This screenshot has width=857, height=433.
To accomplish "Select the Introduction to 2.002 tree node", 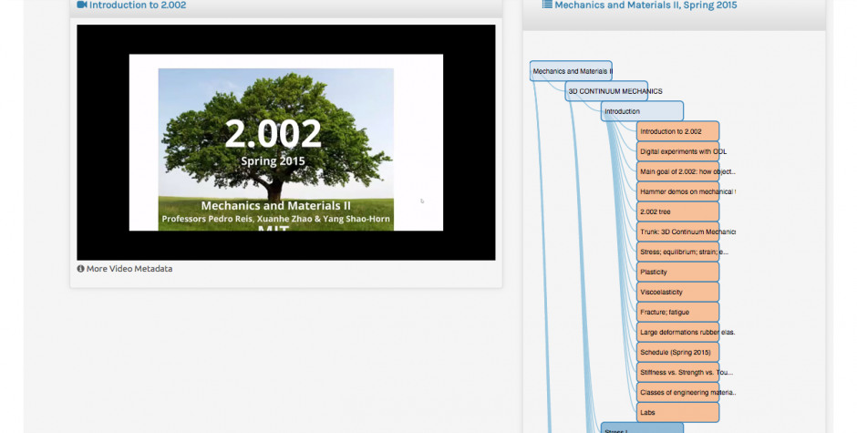I will (x=677, y=131).
